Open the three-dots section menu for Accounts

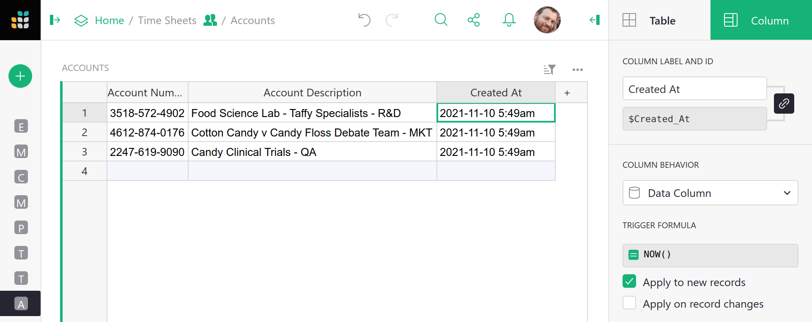click(577, 70)
